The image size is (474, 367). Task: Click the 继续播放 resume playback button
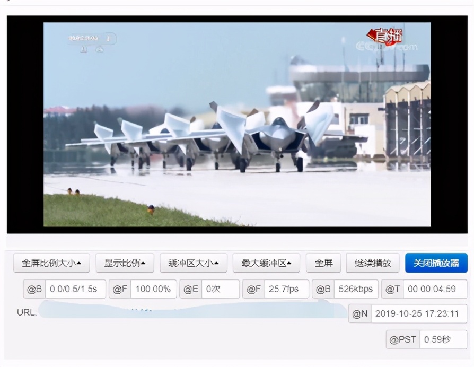(372, 263)
